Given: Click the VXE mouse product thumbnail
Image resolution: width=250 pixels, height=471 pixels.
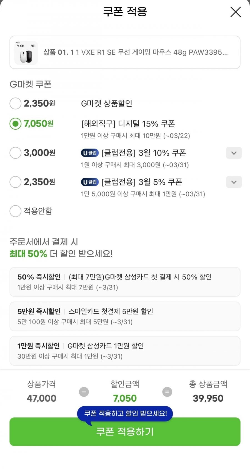Looking at the screenshot, I should 26,52.
